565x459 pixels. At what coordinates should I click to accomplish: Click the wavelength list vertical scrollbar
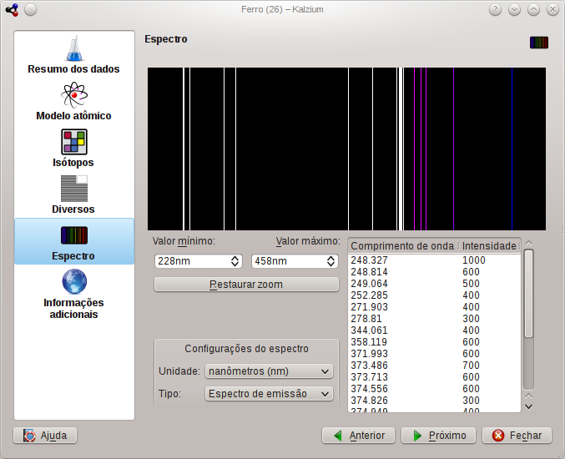[528, 292]
